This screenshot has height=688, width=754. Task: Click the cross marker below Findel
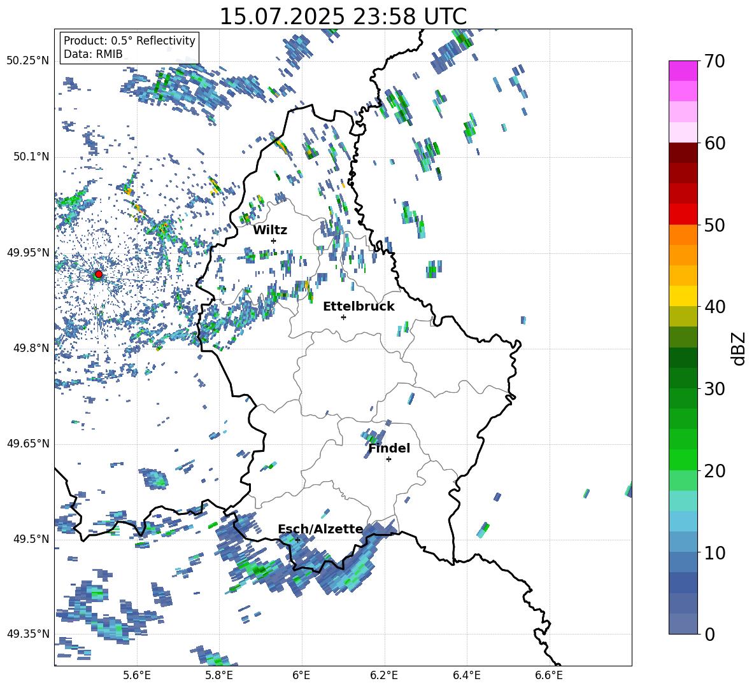click(388, 460)
